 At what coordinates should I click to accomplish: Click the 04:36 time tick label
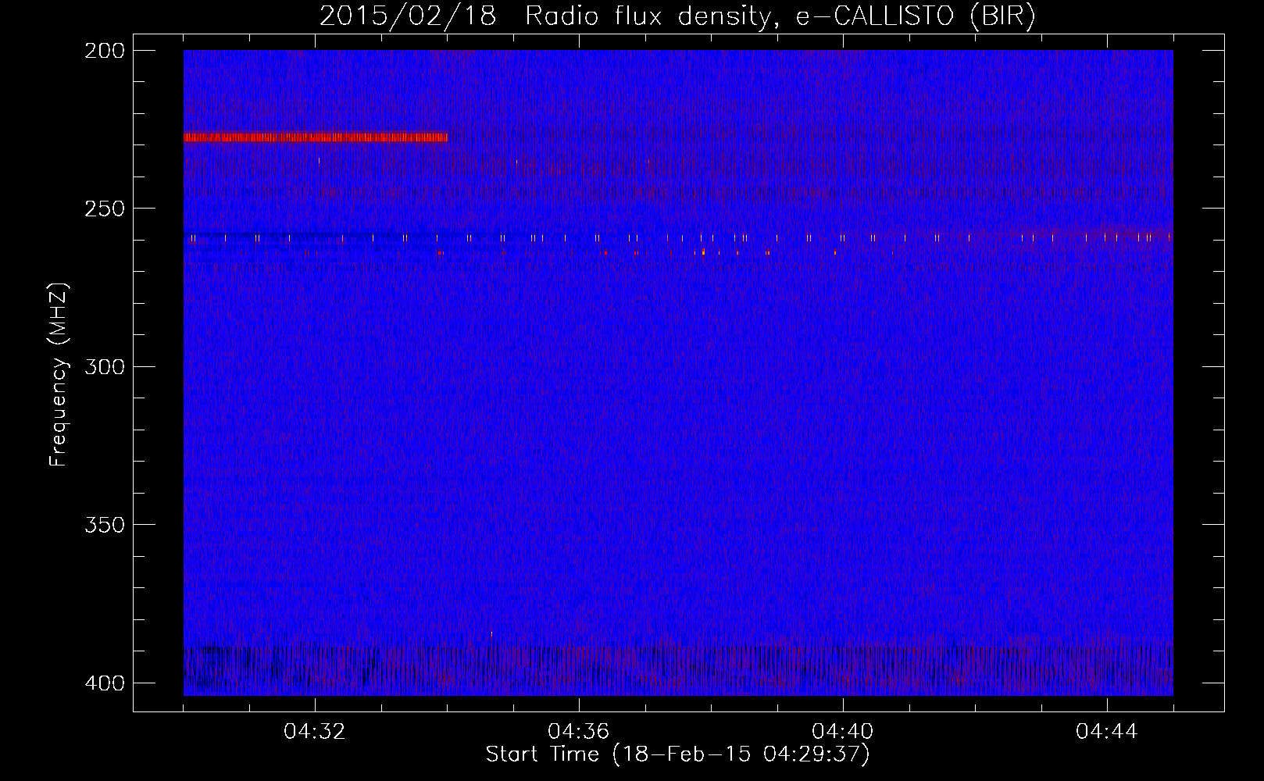coord(579,732)
